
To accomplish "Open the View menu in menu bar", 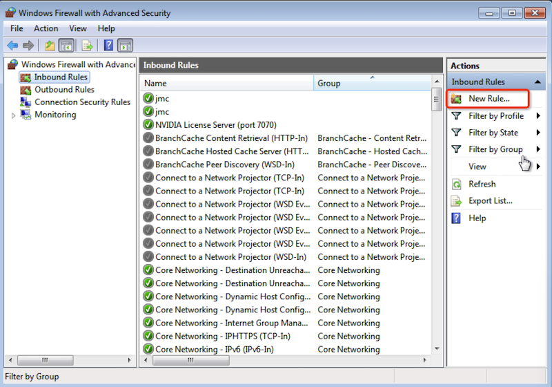I will (x=78, y=28).
